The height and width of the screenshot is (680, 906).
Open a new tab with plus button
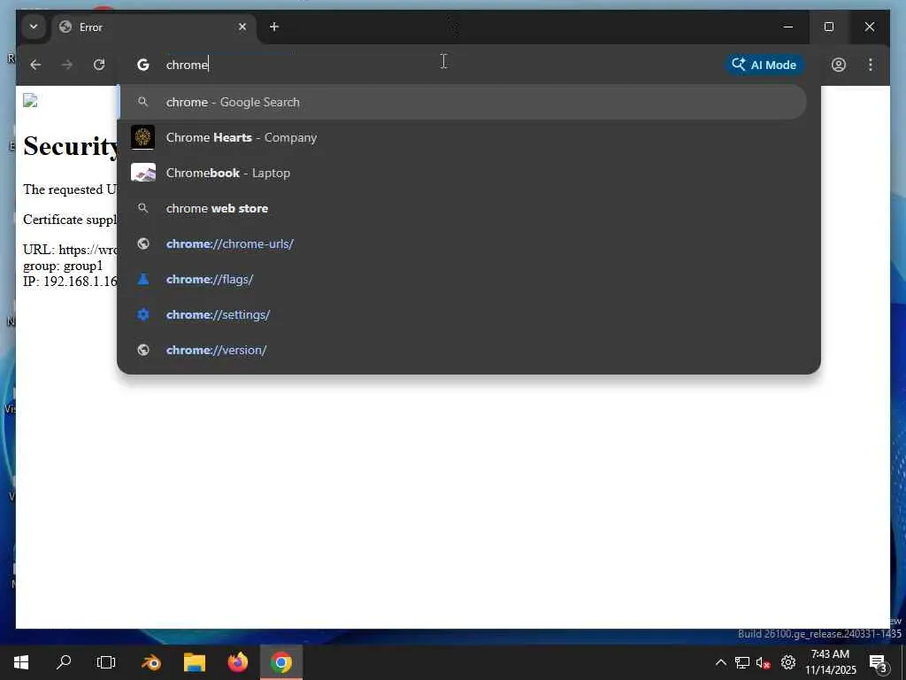[x=274, y=27]
